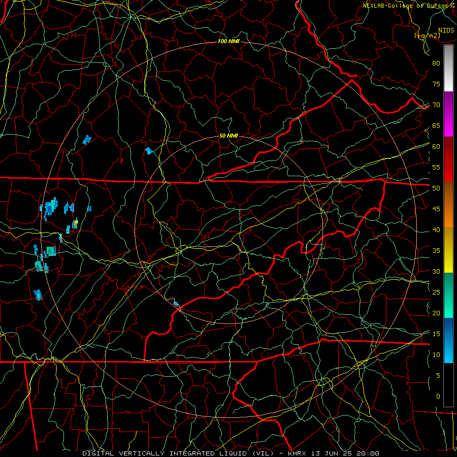This screenshot has width=457, height=457.
Task: Select the legend value 40
Action: (x=436, y=230)
